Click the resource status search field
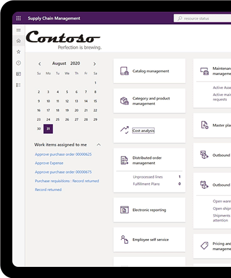This screenshot has height=278, width=231. 202,18
